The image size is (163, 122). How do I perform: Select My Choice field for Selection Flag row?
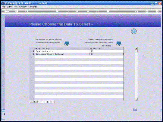click(106, 54)
